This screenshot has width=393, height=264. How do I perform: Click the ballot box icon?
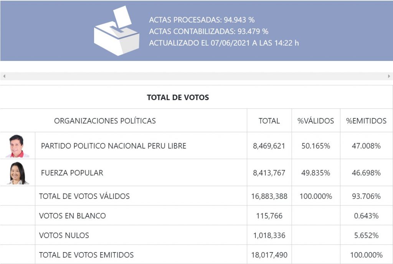116,31
